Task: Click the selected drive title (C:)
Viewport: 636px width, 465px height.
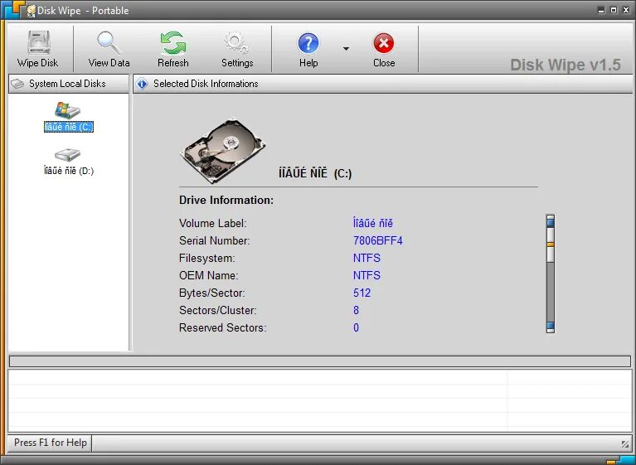Action: 315,173
